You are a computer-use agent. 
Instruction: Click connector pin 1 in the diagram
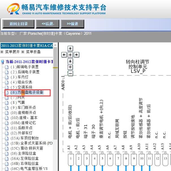click(x=71, y=159)
